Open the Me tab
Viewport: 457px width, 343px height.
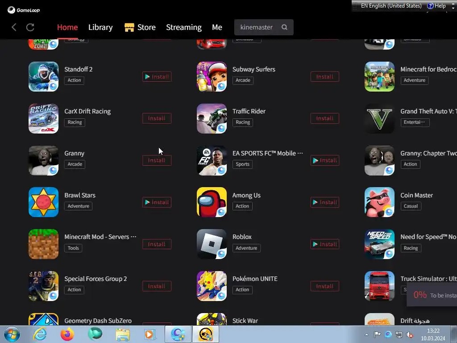click(x=217, y=27)
